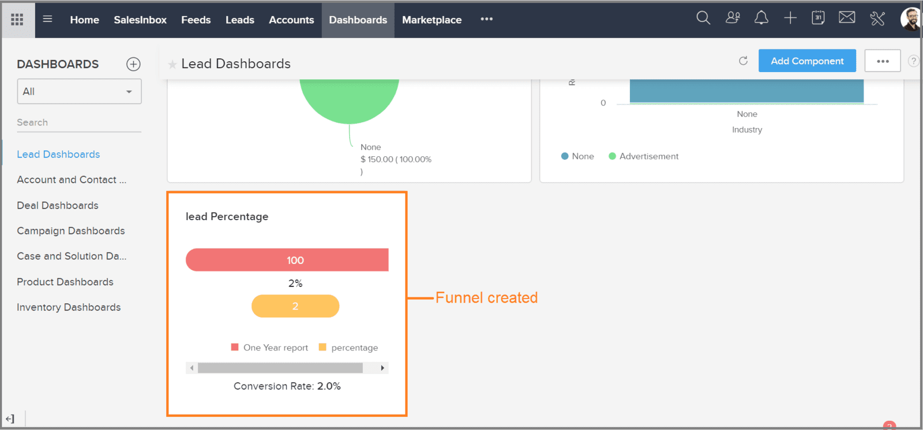Open Inventory Dashboards
Image resolution: width=923 pixels, height=430 pixels.
(x=69, y=307)
